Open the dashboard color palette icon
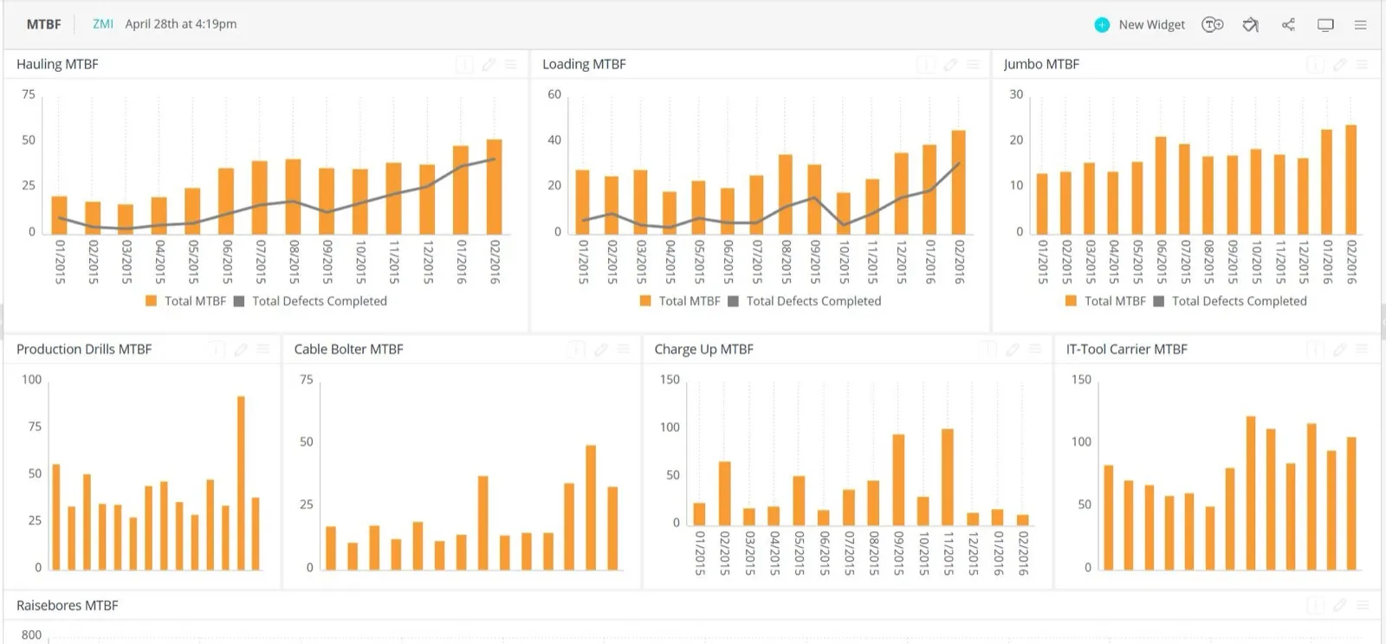 [x=1250, y=25]
